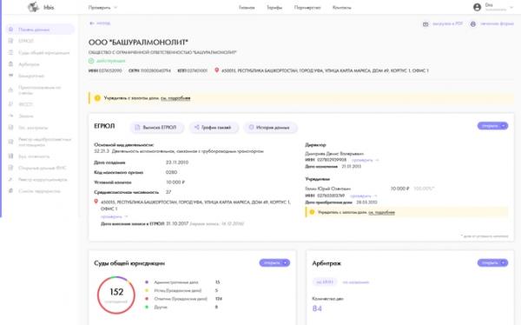Click the Приостановления по счетам sidebar icon

click(x=10, y=90)
